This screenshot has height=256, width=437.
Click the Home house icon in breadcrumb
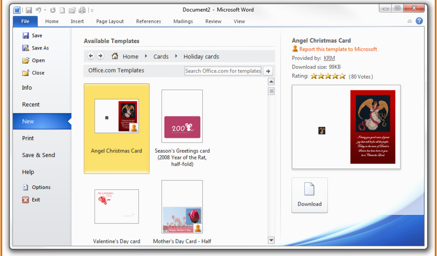[115, 56]
